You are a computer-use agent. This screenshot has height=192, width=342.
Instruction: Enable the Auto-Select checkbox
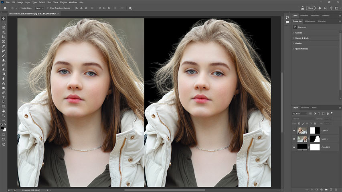(21, 8)
